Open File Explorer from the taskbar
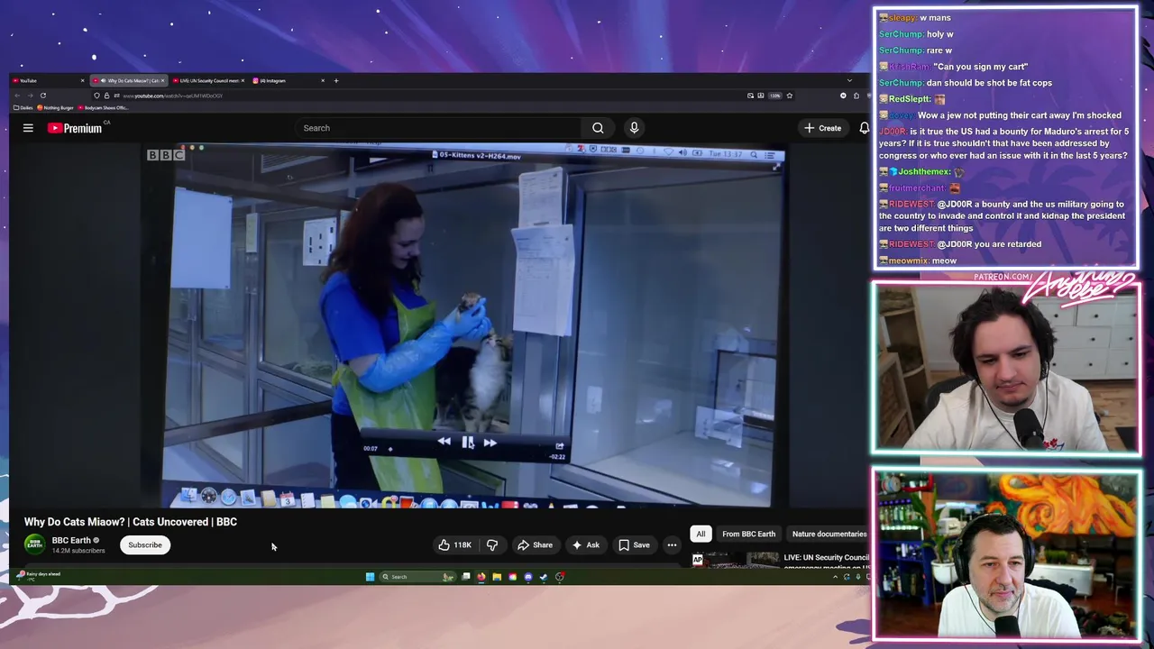This screenshot has height=649, width=1154. 497,577
